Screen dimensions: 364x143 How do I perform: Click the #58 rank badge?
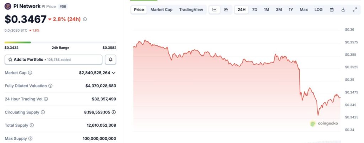(63, 6)
